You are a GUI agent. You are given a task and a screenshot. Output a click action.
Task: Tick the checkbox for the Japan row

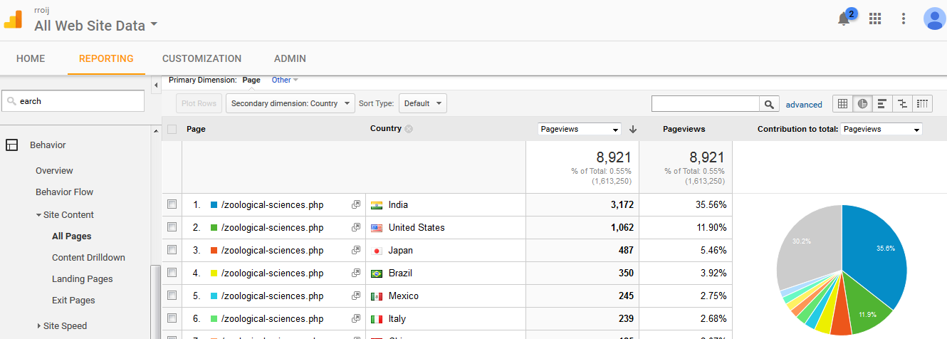click(x=172, y=251)
